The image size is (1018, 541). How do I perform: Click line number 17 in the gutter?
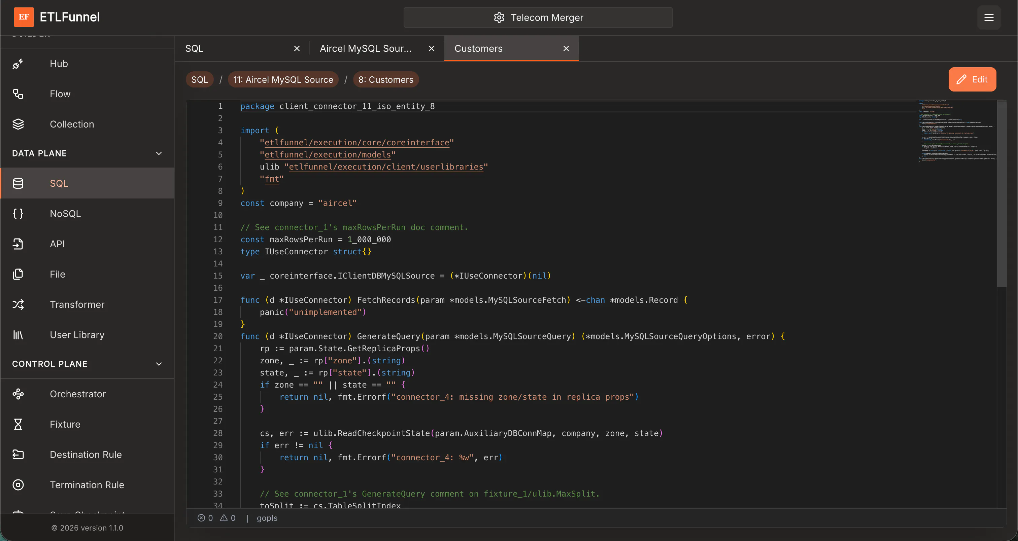click(x=218, y=300)
